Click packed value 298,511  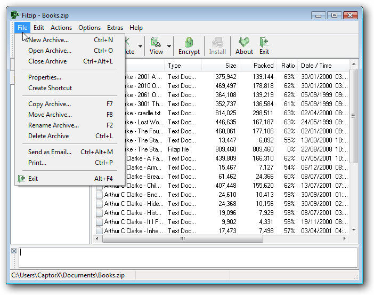[263, 113]
